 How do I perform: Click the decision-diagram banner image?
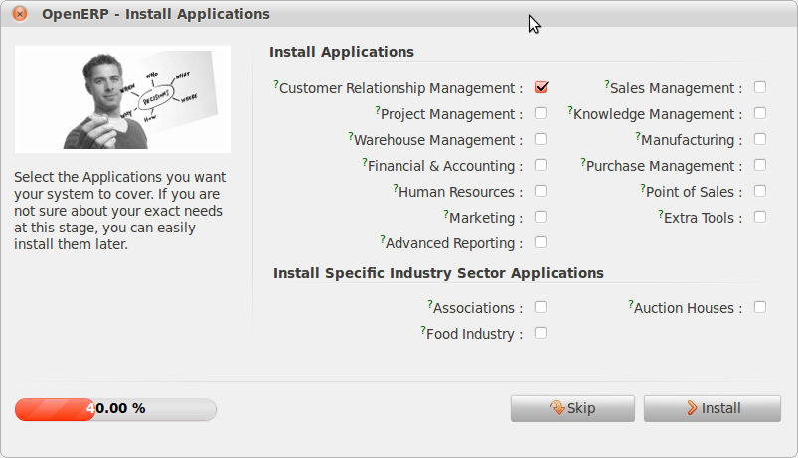[x=122, y=98]
